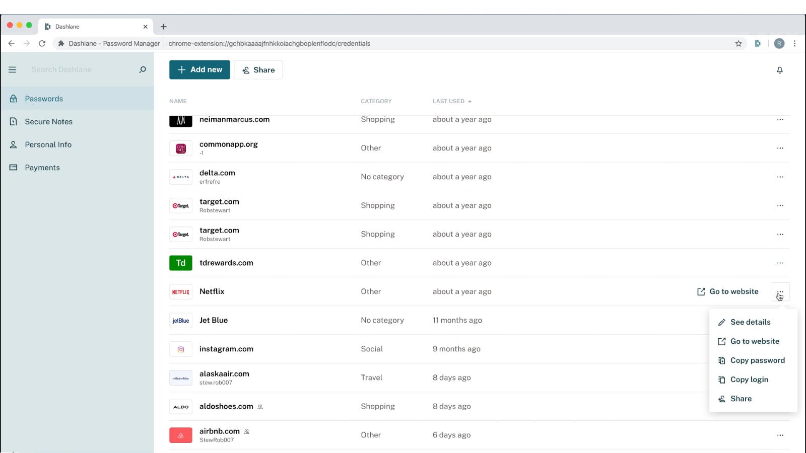This screenshot has height=453, width=806.
Task: Open the delta.com entry
Action: pyautogui.click(x=217, y=173)
